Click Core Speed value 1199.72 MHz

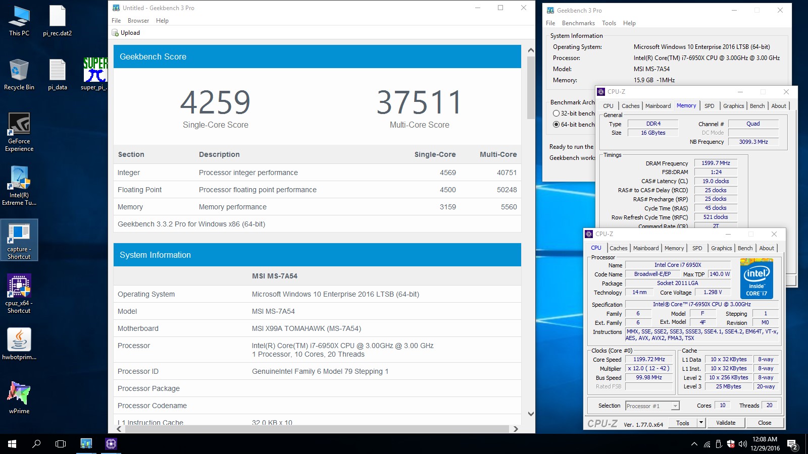649,359
